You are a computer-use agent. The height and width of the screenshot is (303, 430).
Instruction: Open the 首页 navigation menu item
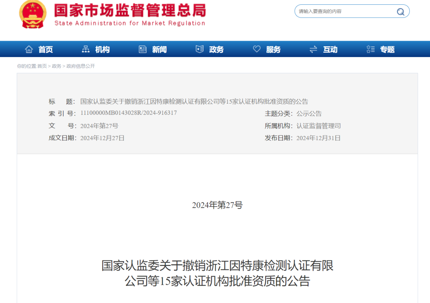coord(46,49)
